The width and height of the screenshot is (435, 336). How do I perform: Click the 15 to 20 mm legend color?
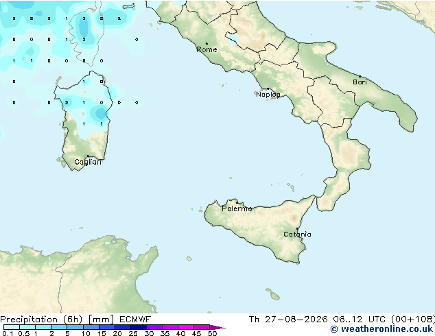[106, 327]
